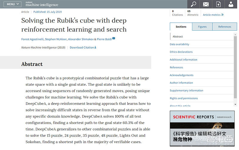Open author Pierre Baldi link
Image resolution: width=239 pixels, height=150 pixels.
(104, 39)
